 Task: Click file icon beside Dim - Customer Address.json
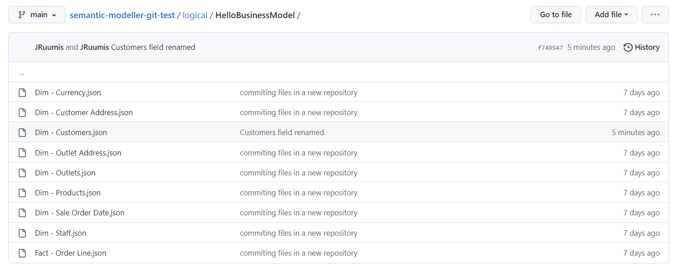(22, 112)
